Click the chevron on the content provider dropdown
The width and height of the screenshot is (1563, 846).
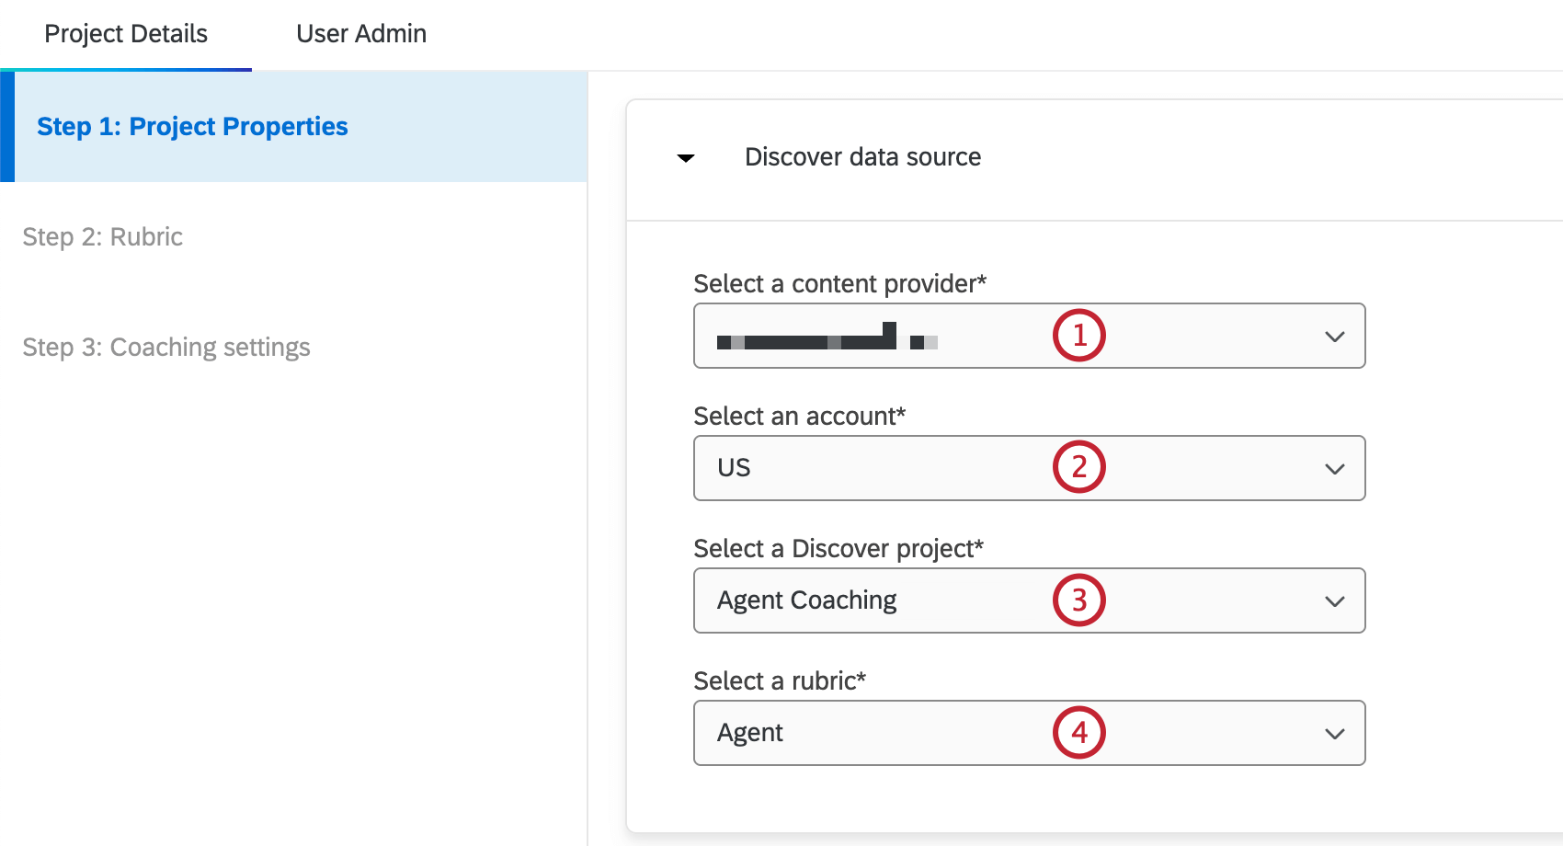coord(1335,337)
